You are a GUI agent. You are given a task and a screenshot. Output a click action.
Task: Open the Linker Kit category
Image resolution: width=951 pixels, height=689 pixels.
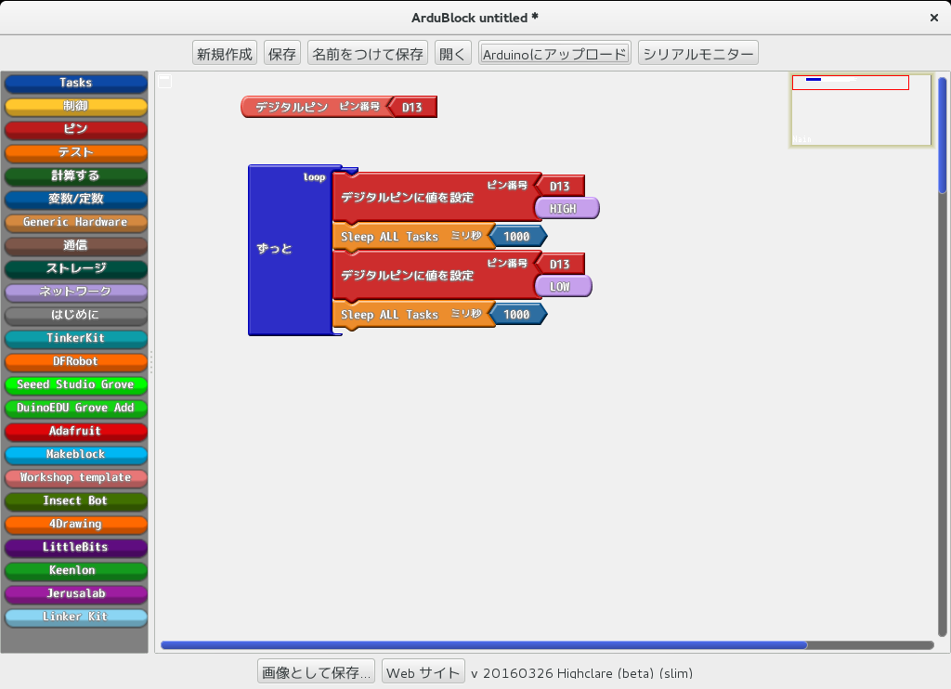point(76,617)
